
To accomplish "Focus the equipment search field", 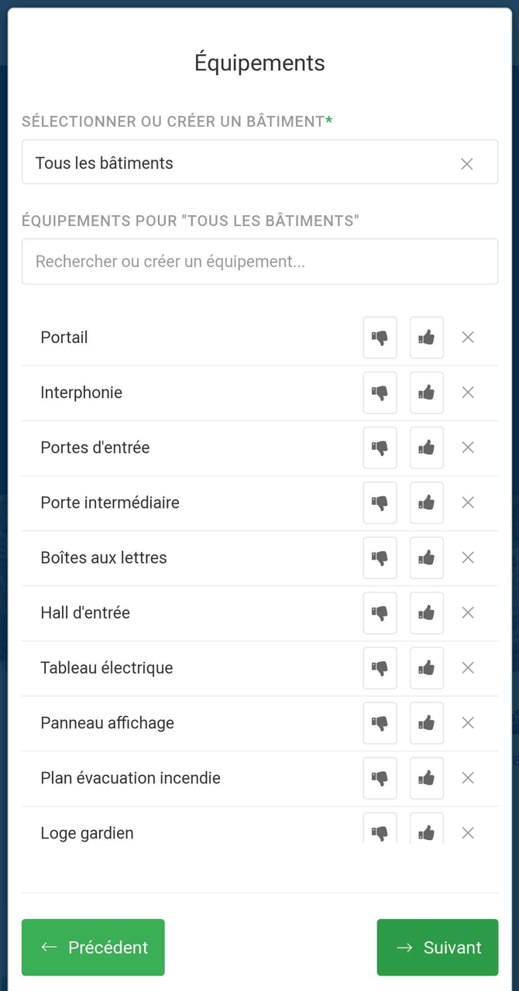I will pyautogui.click(x=259, y=262).
